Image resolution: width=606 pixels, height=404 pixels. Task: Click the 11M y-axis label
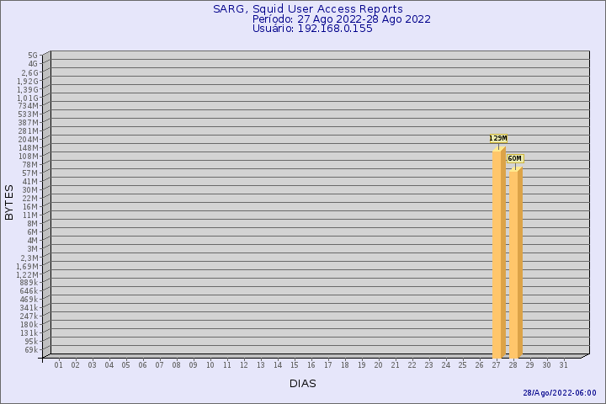tap(30, 215)
